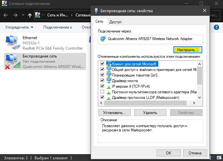223x161 pixels.
Task: Toggle the Клиент для сетей Microsoft checkbox
Action: (102, 63)
